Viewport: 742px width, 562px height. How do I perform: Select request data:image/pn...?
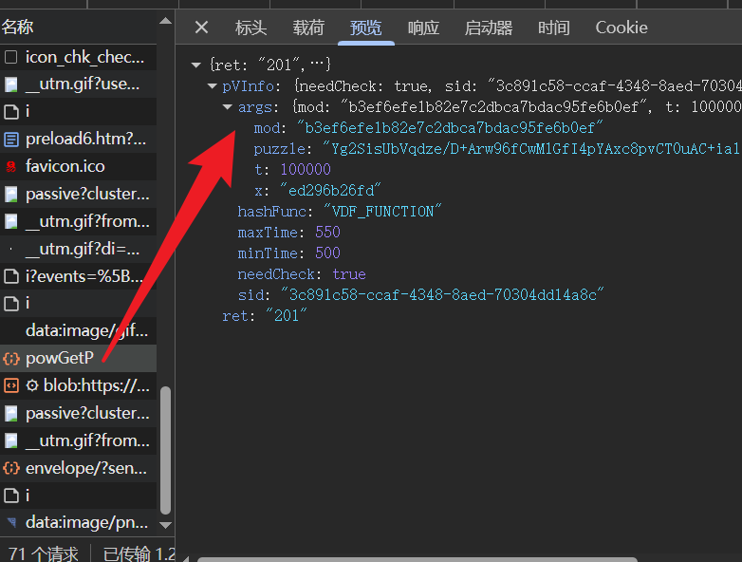(78, 523)
